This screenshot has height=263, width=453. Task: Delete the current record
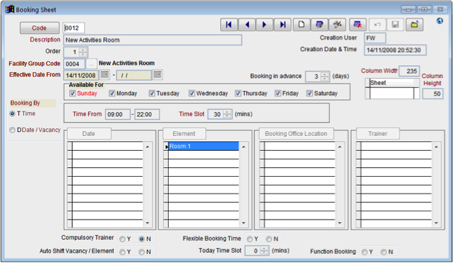[x=358, y=25]
